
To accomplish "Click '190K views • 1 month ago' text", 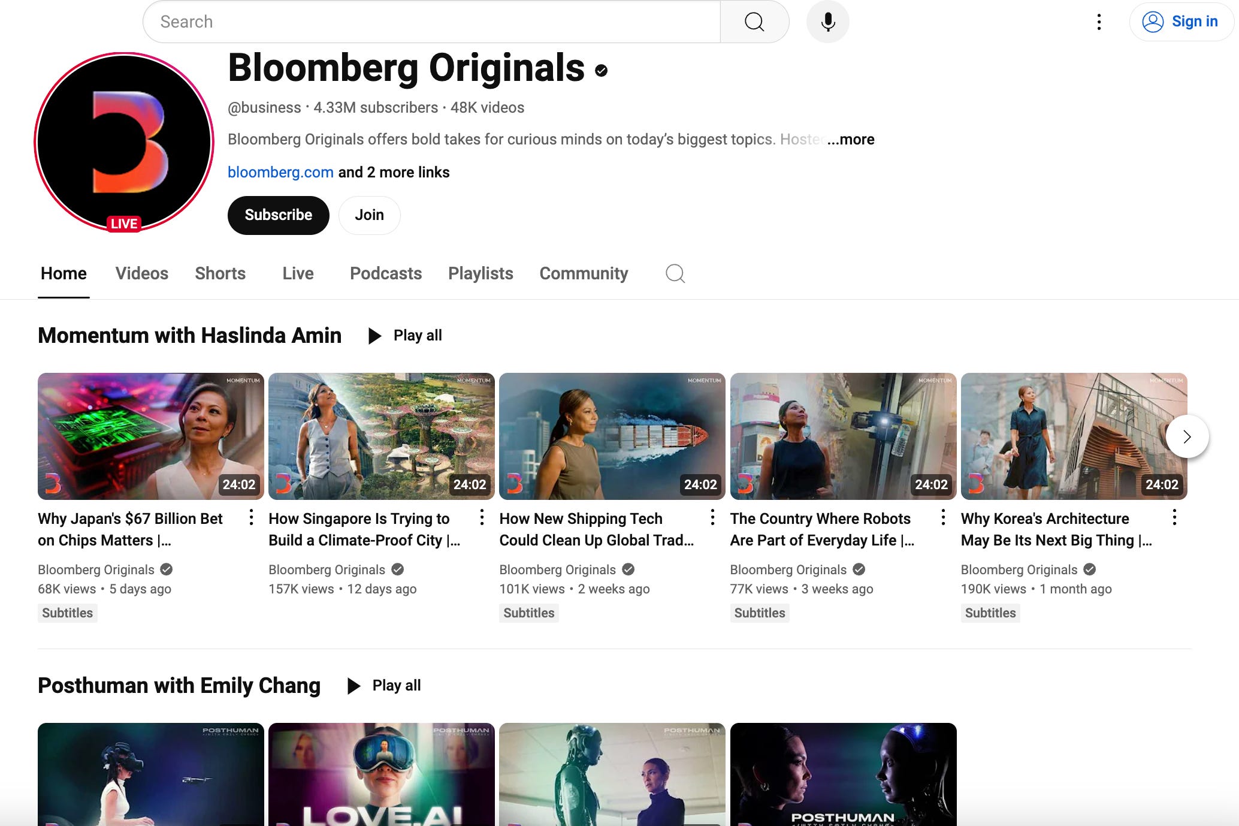I will (1036, 589).
